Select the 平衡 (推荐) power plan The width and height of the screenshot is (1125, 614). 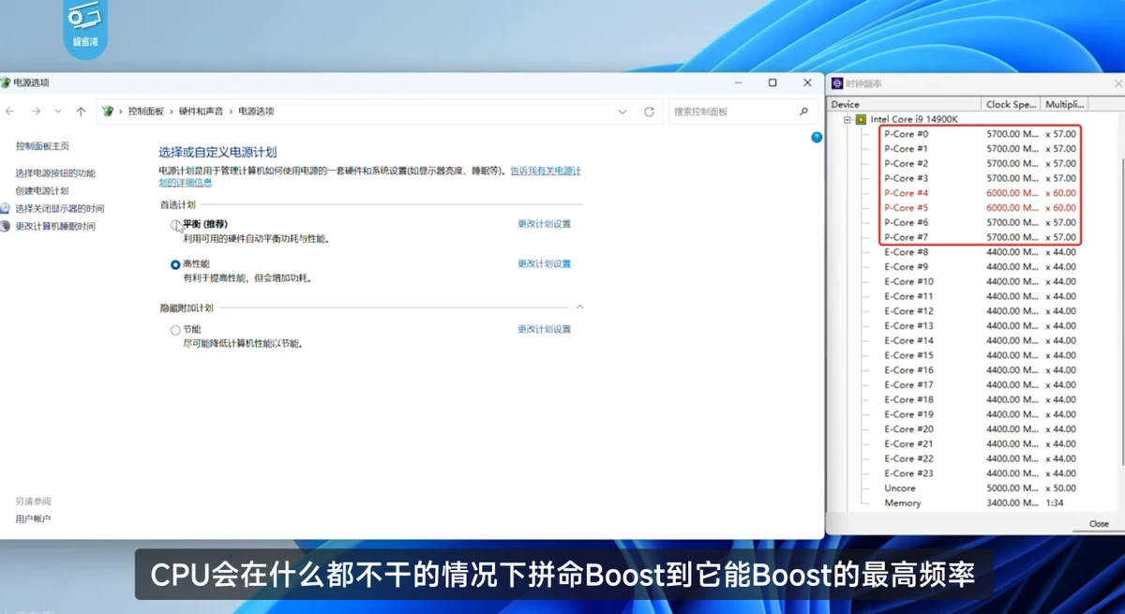[x=175, y=225]
